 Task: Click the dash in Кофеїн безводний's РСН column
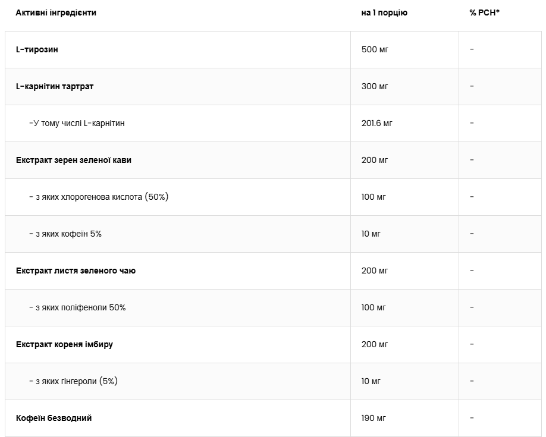click(x=472, y=418)
